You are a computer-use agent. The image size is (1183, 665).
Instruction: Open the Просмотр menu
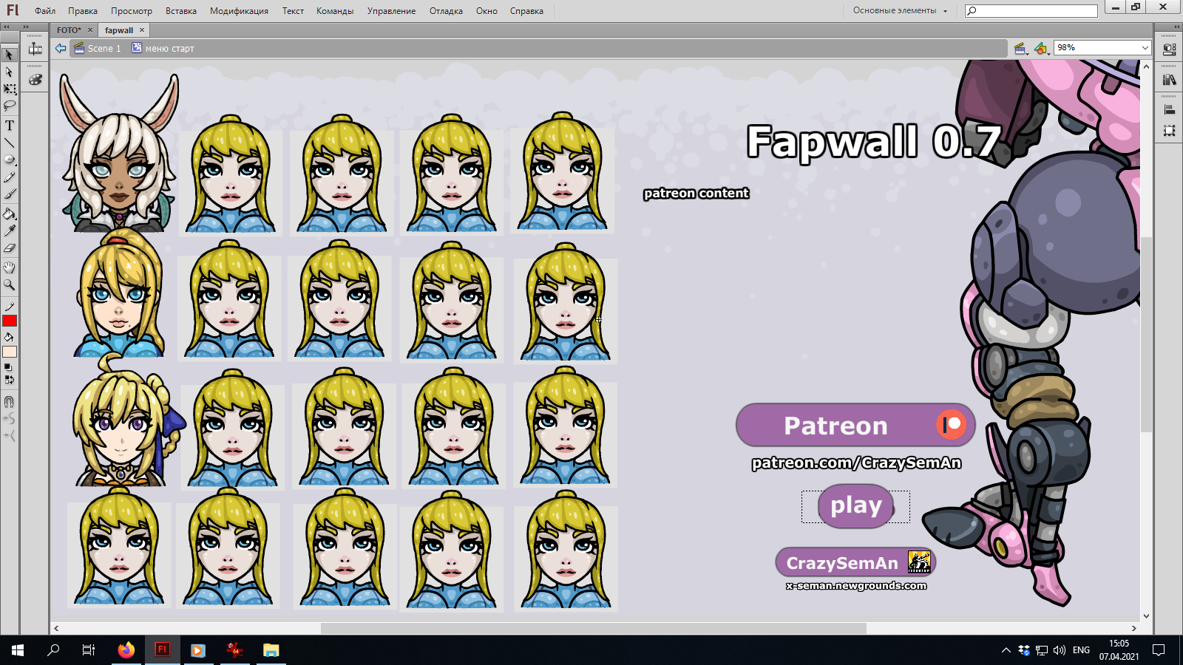click(x=132, y=11)
